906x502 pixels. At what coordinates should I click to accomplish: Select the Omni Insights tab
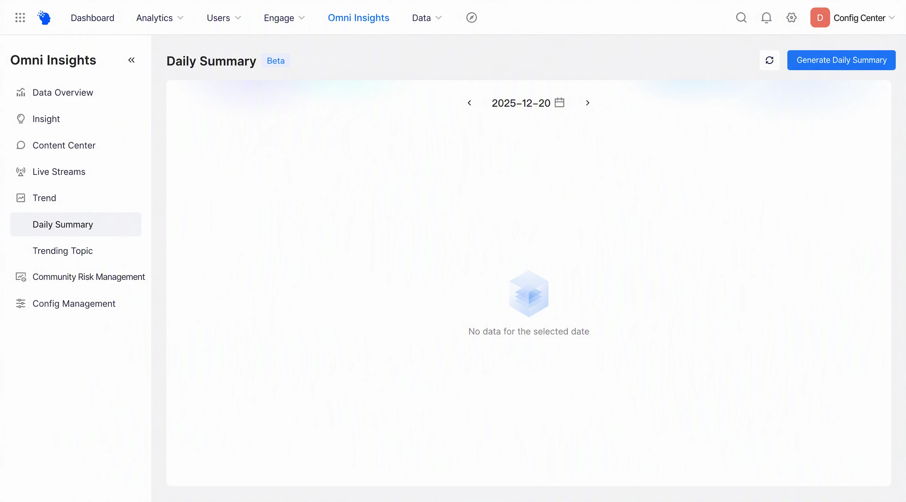(x=358, y=18)
